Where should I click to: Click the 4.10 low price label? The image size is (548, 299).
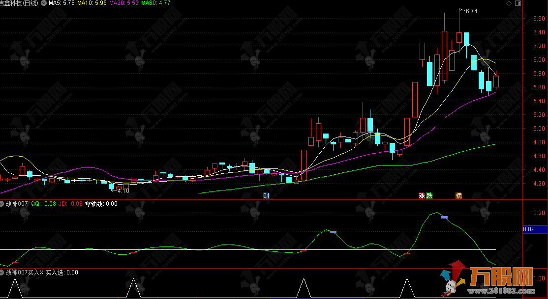(x=123, y=191)
